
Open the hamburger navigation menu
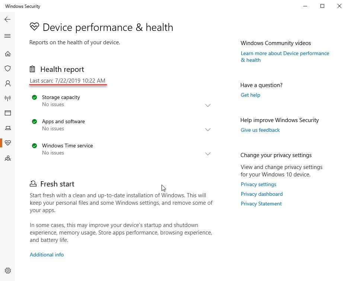pyautogui.click(x=7, y=36)
